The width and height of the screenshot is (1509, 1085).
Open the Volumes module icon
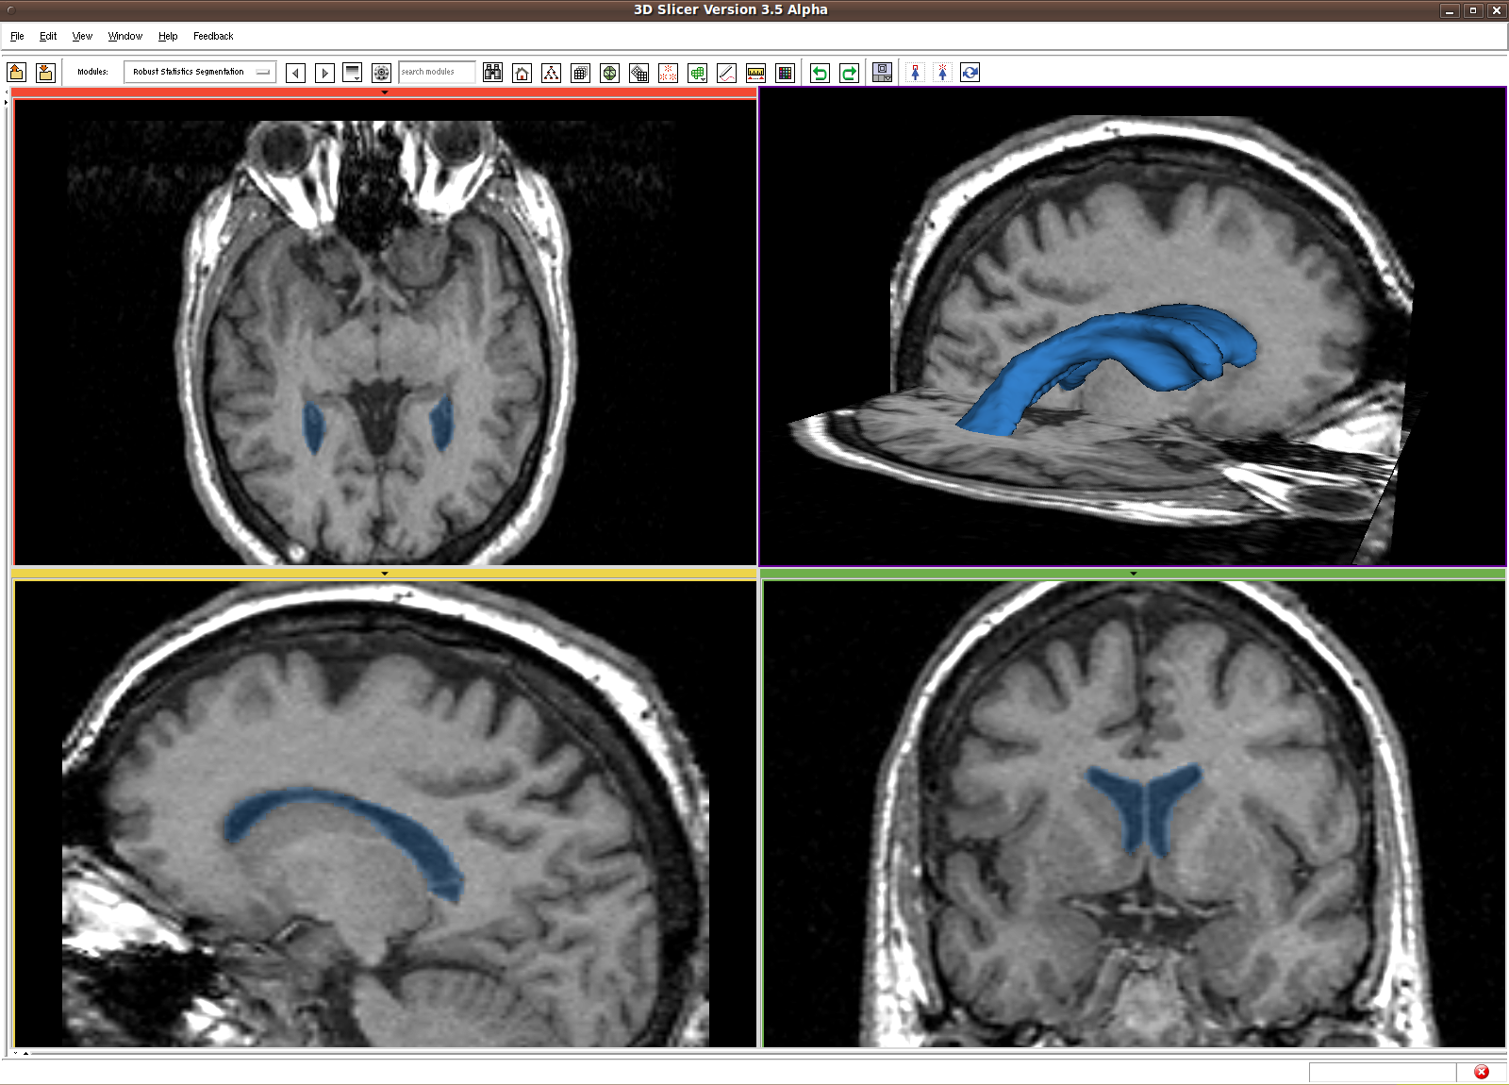click(580, 73)
